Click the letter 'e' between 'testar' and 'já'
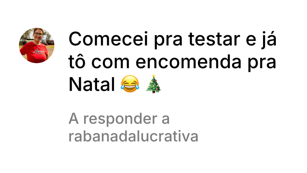 251,41
